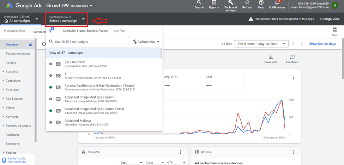Viewport: 344px width, 165px height.
Task: Click View all 571 campaigns
Action: [103, 53]
